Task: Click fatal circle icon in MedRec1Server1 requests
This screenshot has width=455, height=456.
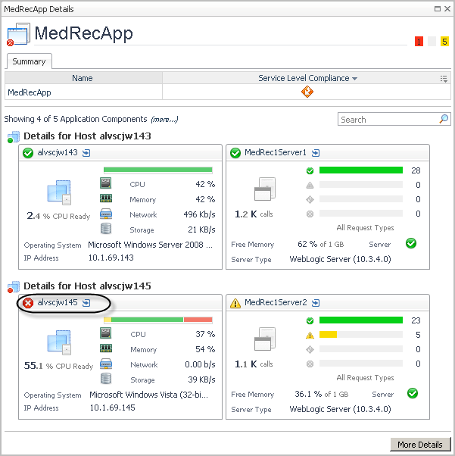Action: pyautogui.click(x=310, y=214)
